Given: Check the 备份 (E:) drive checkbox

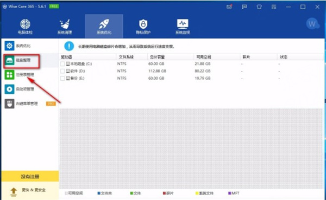Looking at the screenshot, I should point(62,79).
